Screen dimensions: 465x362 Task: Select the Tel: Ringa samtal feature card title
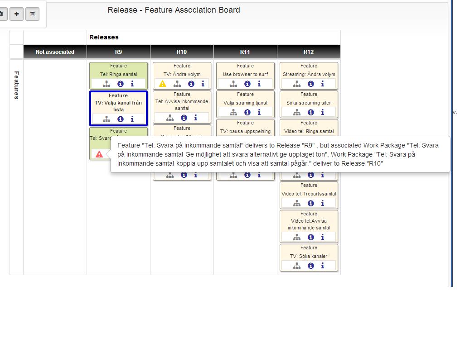tap(119, 74)
